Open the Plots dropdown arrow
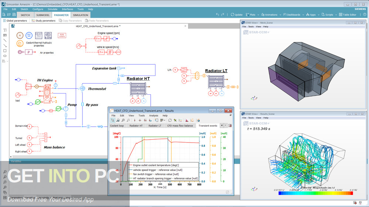This screenshot has width=369, height=207. (x=258, y=15)
